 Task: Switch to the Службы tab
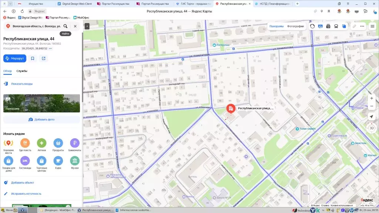coord(22,71)
